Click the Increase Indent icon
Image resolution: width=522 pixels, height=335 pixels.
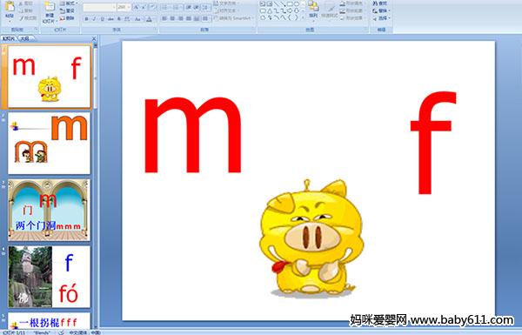(x=197, y=7)
